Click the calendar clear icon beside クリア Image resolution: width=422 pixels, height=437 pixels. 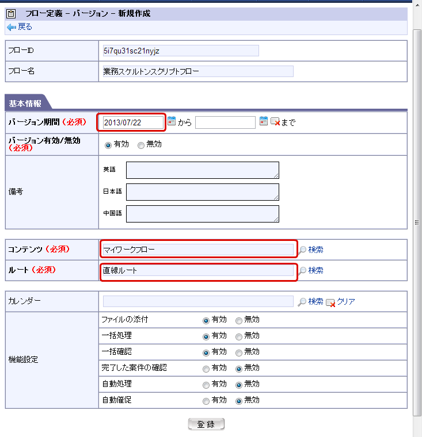(x=330, y=302)
